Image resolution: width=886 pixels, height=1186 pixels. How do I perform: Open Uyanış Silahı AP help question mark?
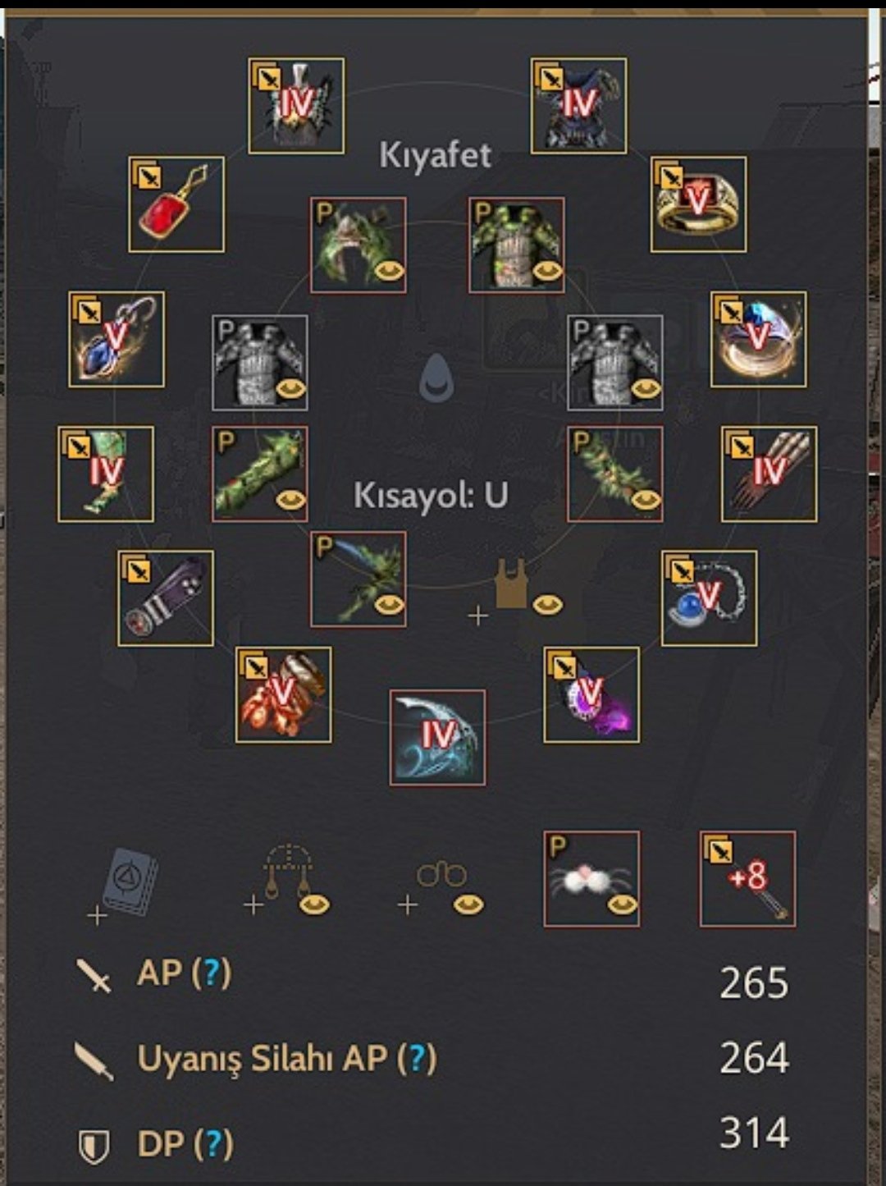pos(418,1058)
